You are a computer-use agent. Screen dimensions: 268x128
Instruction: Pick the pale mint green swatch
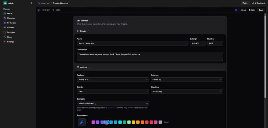pyautogui.click(x=129, y=122)
